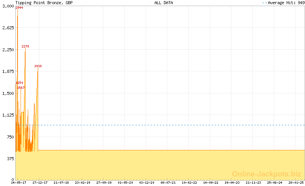
Task: Click the Tipping Point Bronze, GBP title
Action: coord(44,3)
